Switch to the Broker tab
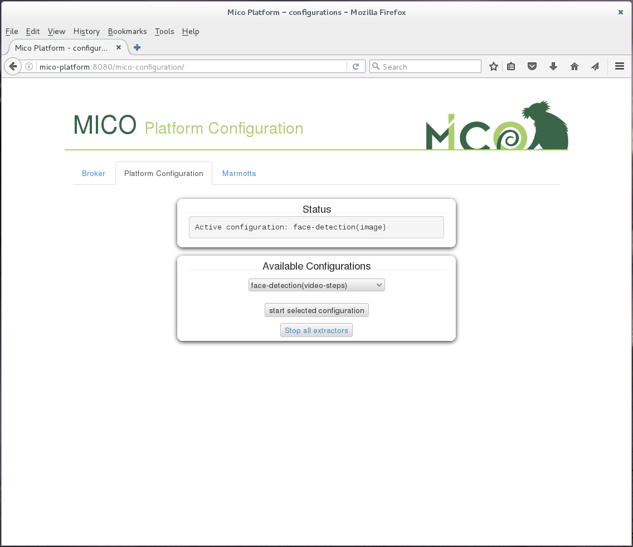 (x=94, y=173)
